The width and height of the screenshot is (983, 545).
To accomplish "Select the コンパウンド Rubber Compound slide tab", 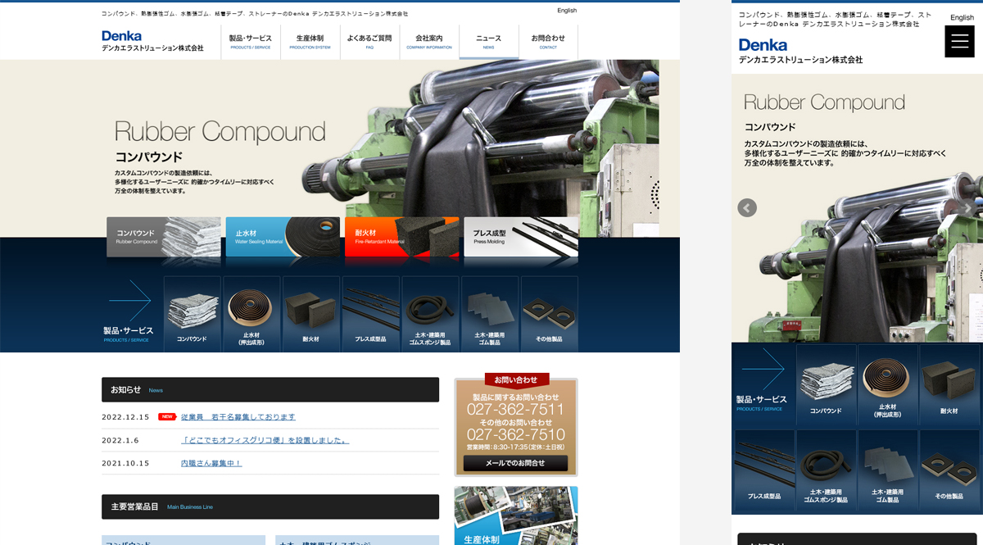I will 164,237.
